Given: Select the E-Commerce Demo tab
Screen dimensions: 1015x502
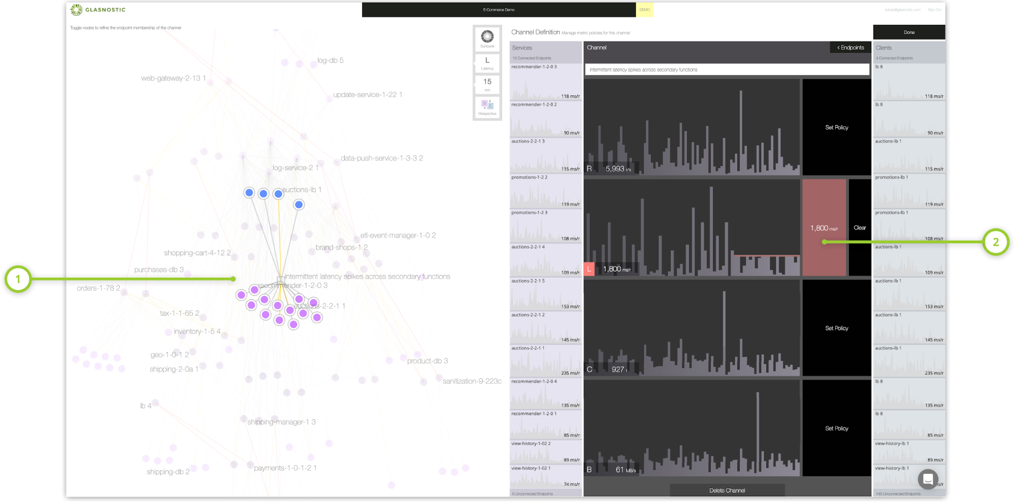Looking at the screenshot, I should tap(498, 10).
